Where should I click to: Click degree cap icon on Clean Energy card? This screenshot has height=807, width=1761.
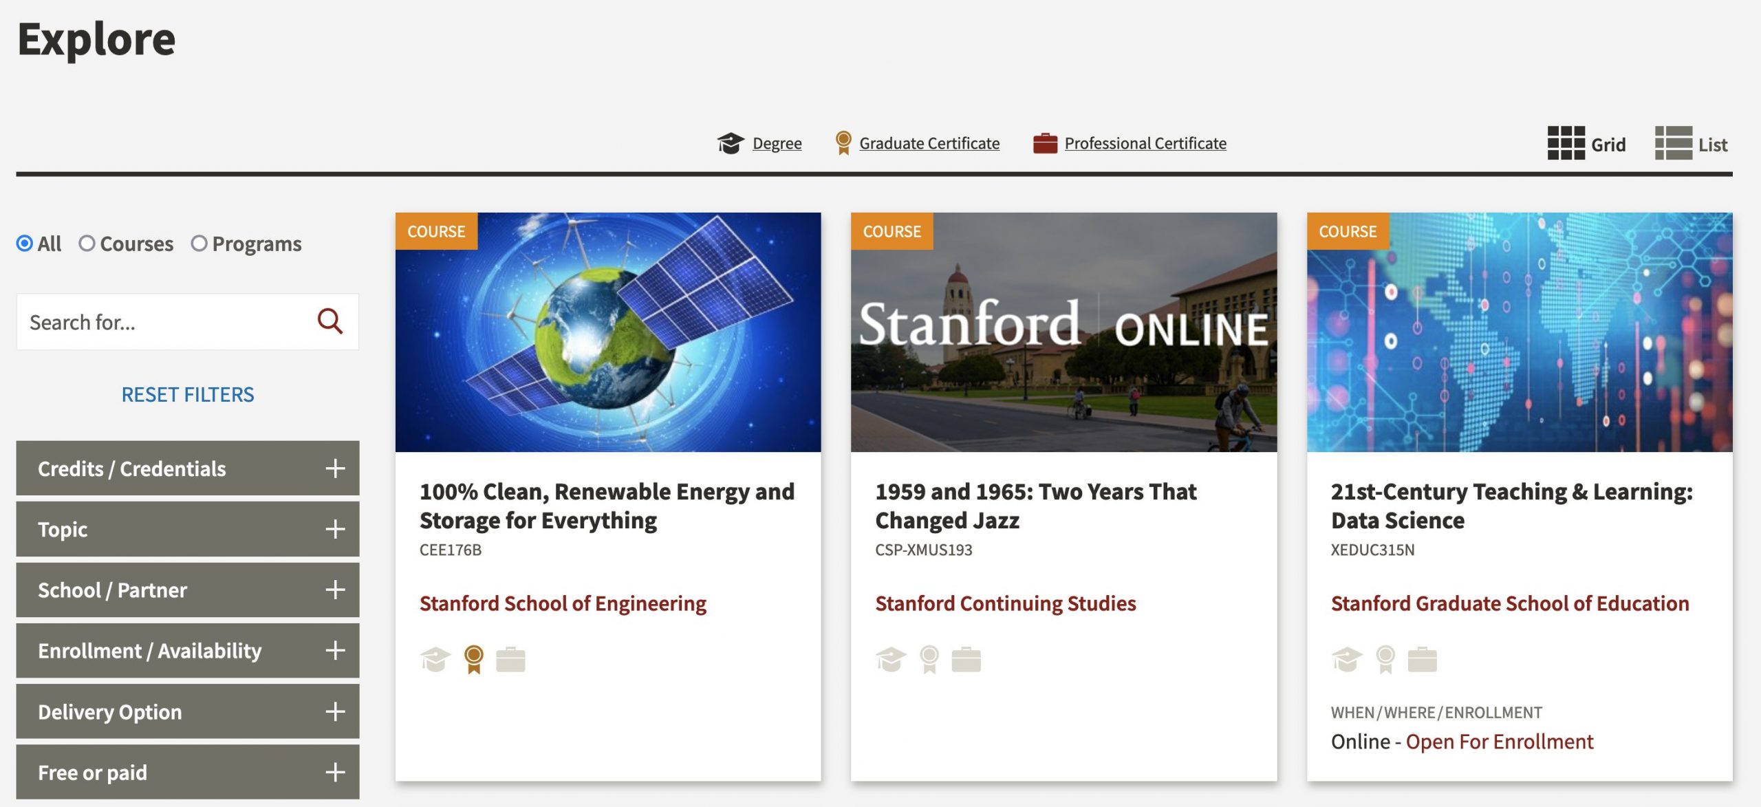coord(435,660)
